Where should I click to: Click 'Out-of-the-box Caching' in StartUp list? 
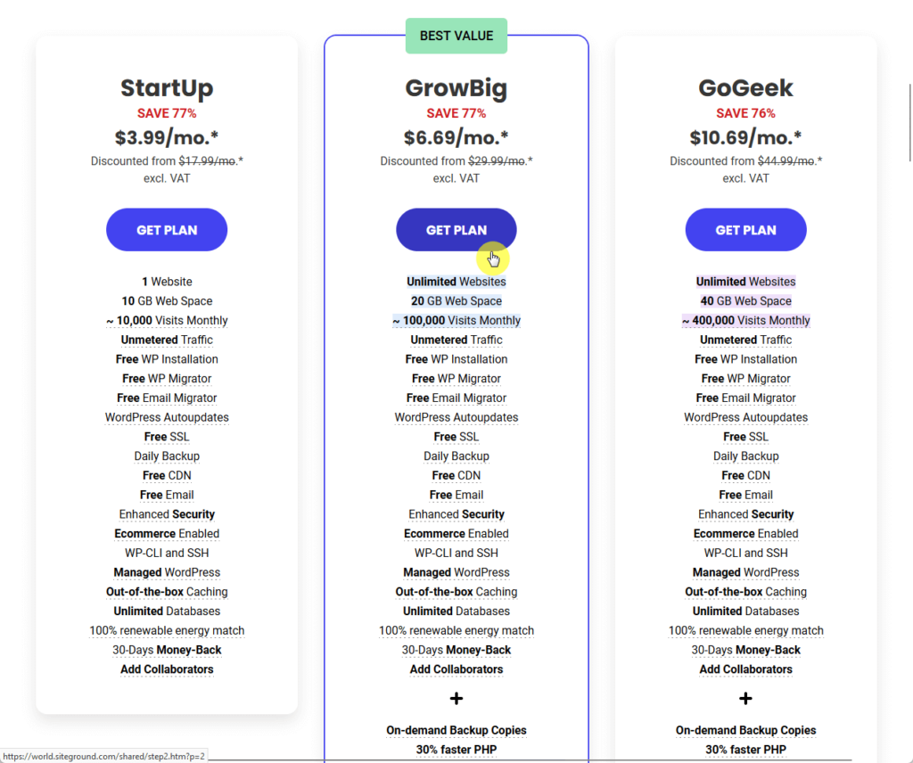click(167, 592)
